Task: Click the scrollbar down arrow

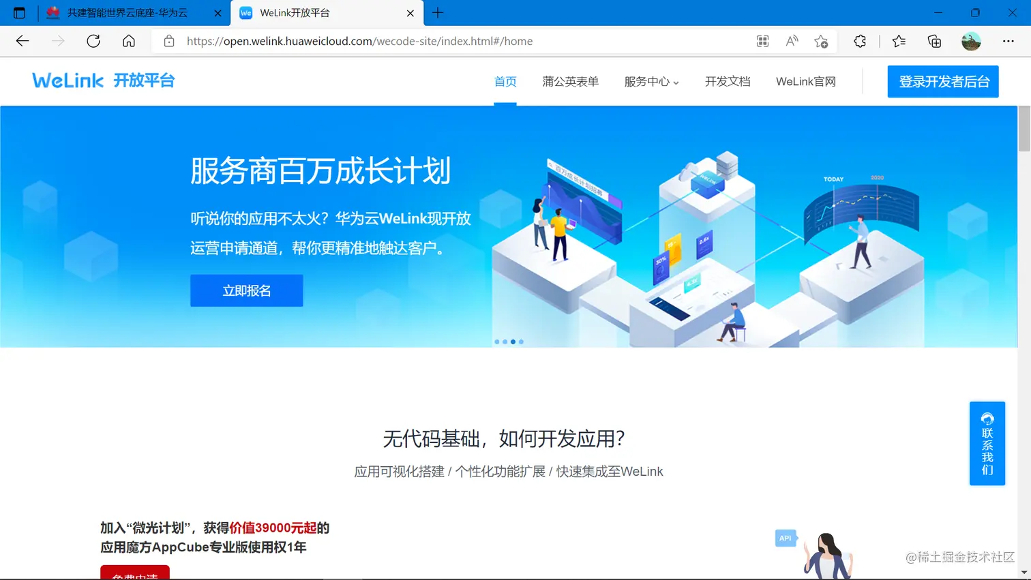Action: [x=1024, y=573]
